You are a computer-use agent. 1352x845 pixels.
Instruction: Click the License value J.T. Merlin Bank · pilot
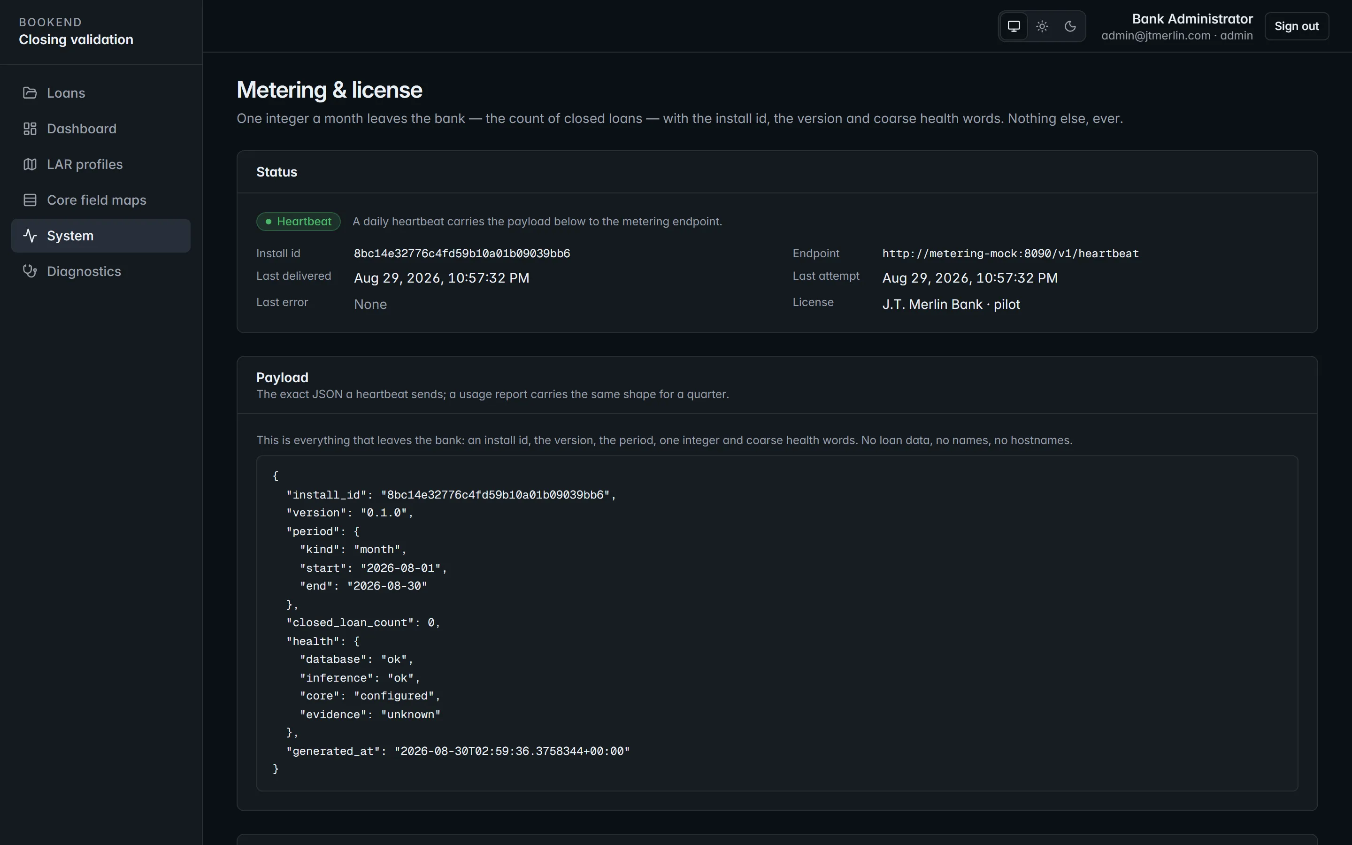(x=951, y=305)
